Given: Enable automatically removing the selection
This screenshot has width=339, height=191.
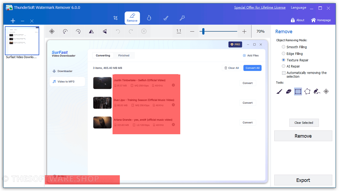Looking at the screenshot, I should pos(284,73).
